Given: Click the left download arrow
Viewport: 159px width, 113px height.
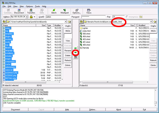Looking at the screenshot, I should coord(76,48).
